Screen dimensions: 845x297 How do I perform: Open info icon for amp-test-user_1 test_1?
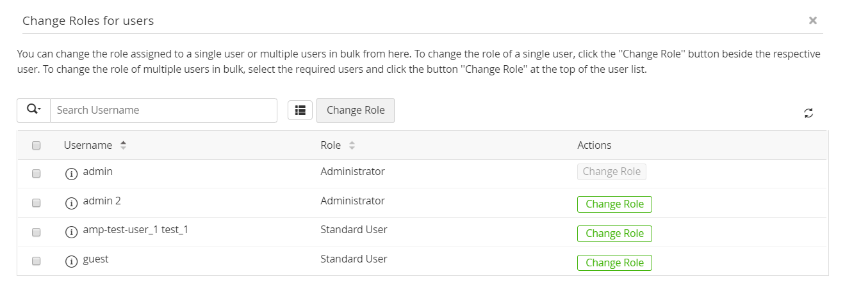coord(72,232)
